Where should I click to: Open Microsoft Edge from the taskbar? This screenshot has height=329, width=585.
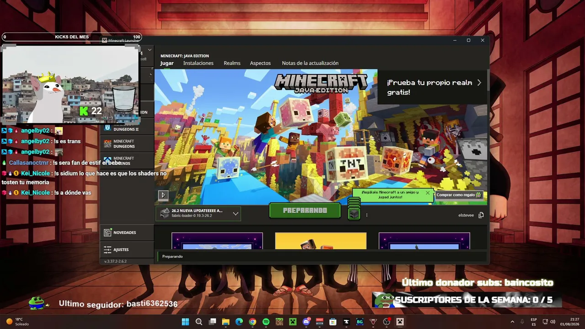(239, 322)
